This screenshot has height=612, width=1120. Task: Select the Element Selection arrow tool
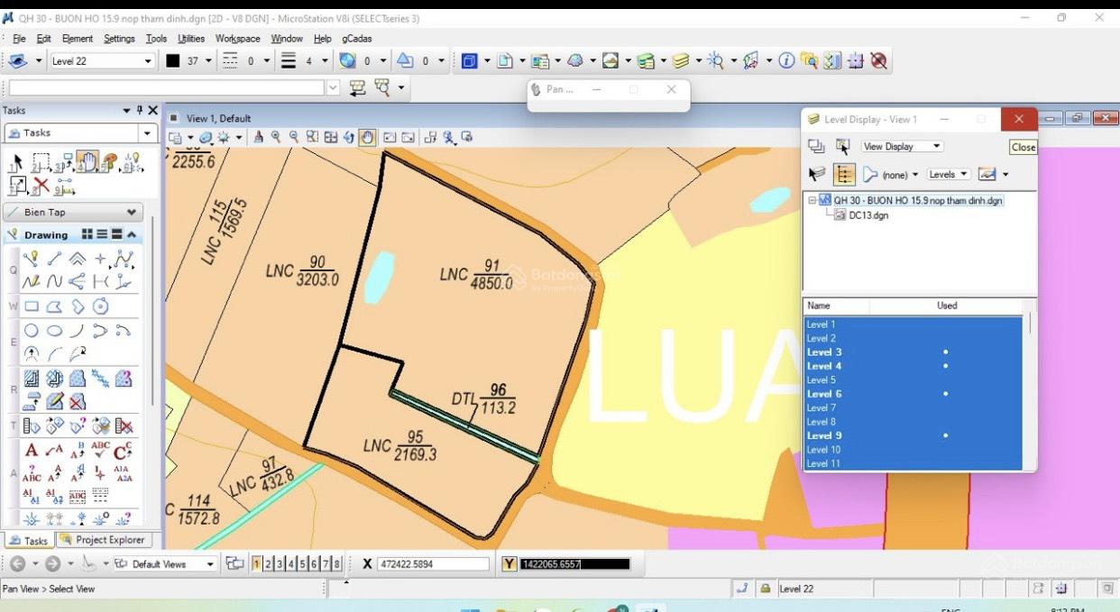pos(15,163)
